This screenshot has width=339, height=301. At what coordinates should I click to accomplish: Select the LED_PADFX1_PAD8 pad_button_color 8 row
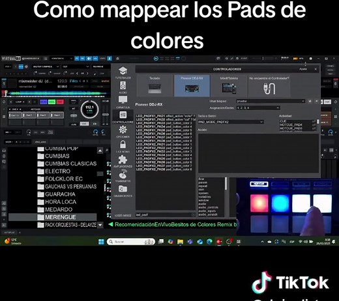click(166, 141)
